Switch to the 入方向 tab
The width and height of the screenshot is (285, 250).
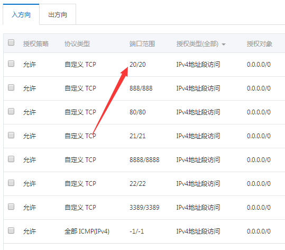21,15
